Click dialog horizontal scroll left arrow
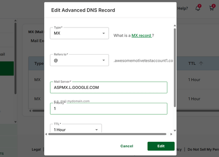This screenshot has width=219, height=157. pos(46,134)
